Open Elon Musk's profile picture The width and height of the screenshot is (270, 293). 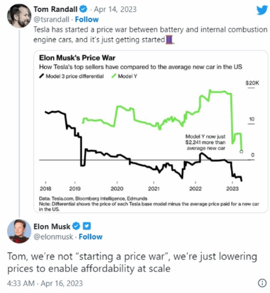19,231
